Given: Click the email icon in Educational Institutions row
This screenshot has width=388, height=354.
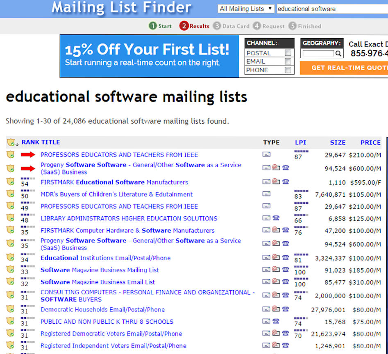Looking at the screenshot, I should (276, 257).
